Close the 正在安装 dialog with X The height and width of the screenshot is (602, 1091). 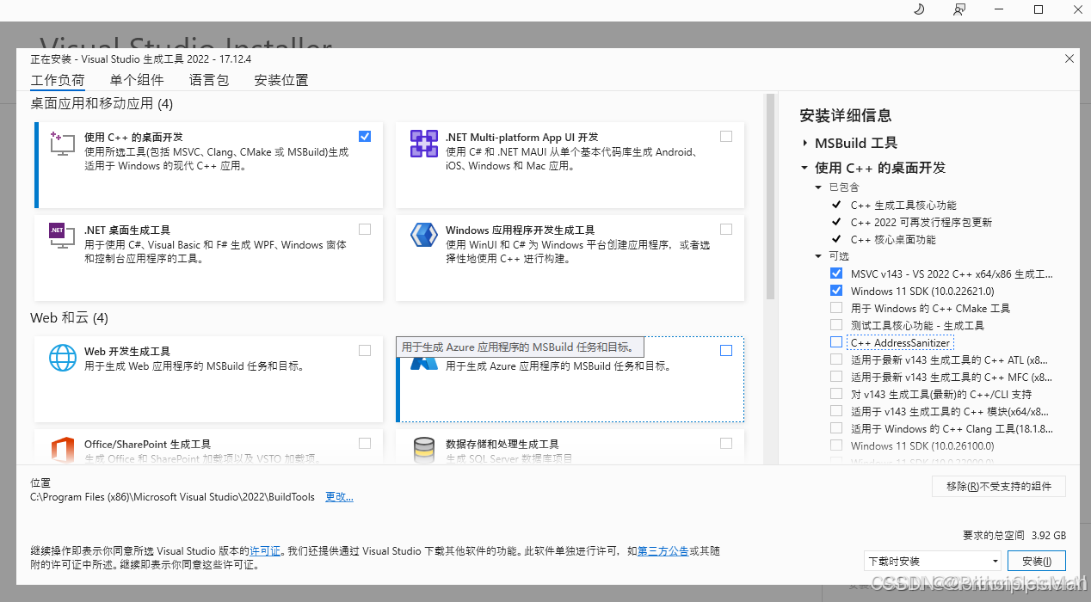pyautogui.click(x=1069, y=58)
